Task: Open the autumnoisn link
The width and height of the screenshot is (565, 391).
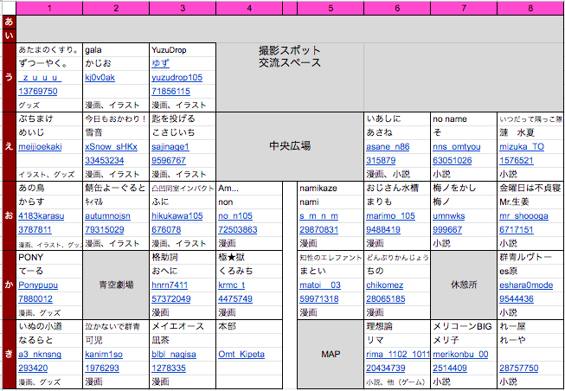Action: pos(109,216)
